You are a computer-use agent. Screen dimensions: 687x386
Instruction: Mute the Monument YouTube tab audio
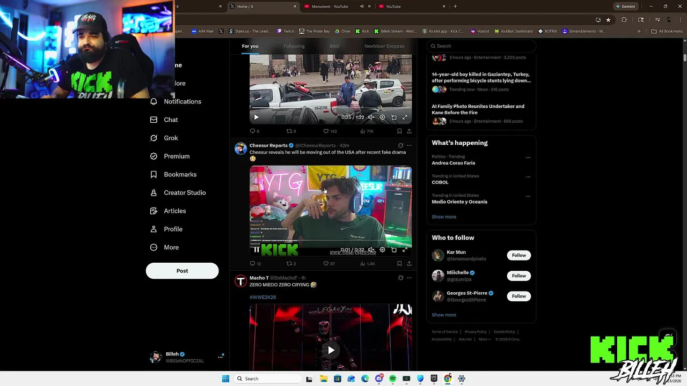pyautogui.click(x=362, y=6)
